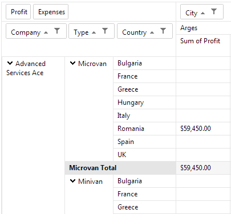Open the filter icon on City field

click(x=214, y=11)
